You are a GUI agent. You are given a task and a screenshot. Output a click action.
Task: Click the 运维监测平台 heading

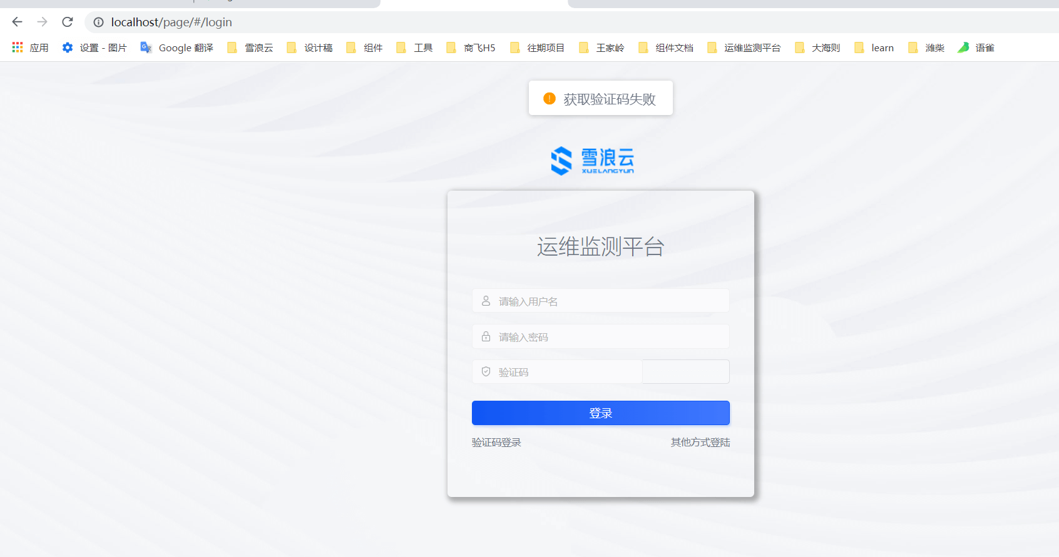[x=601, y=247]
